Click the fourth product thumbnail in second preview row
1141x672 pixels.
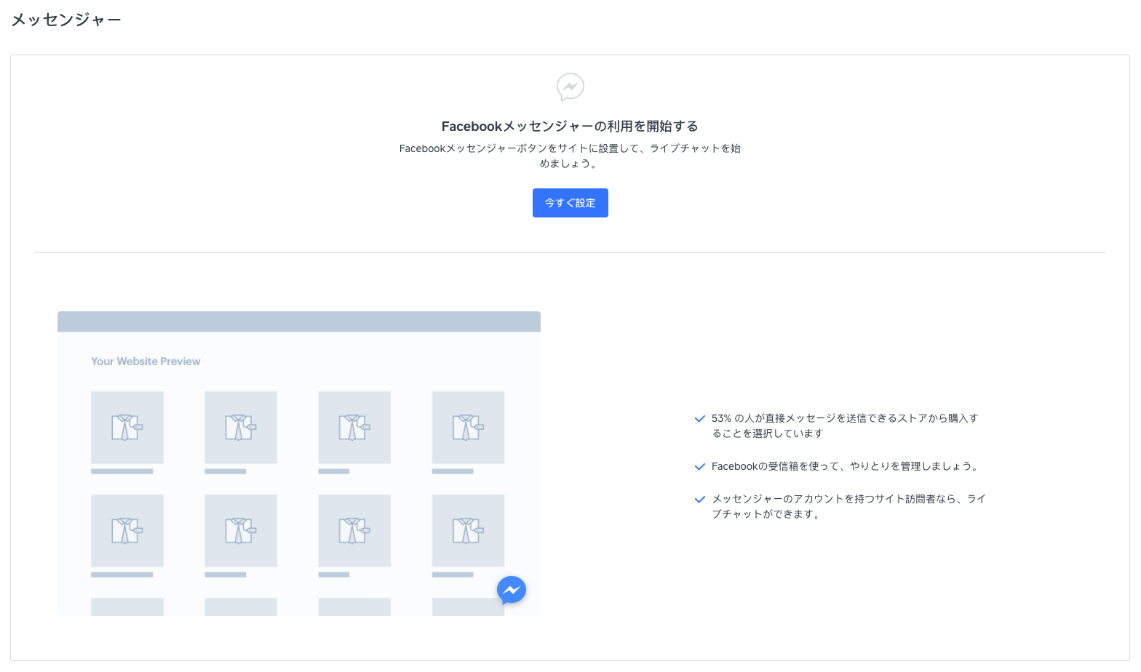468,531
